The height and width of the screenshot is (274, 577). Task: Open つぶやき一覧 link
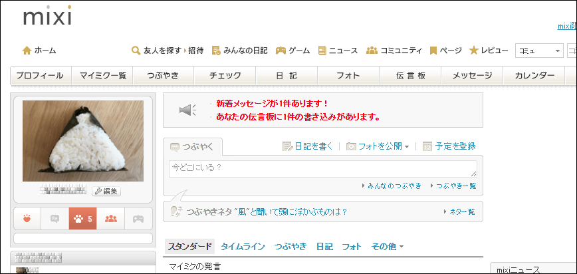pos(456,186)
